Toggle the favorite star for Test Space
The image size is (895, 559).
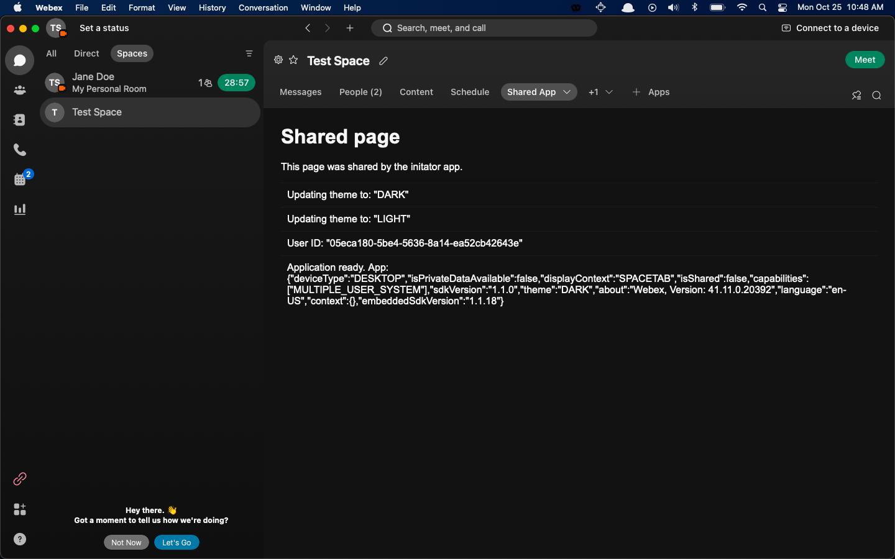(293, 60)
